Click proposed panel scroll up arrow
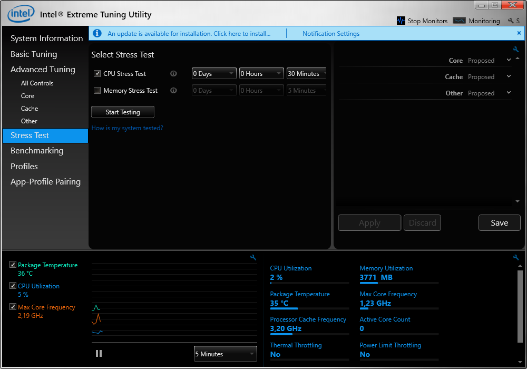Screen dimensions: 527x369 [518, 59]
